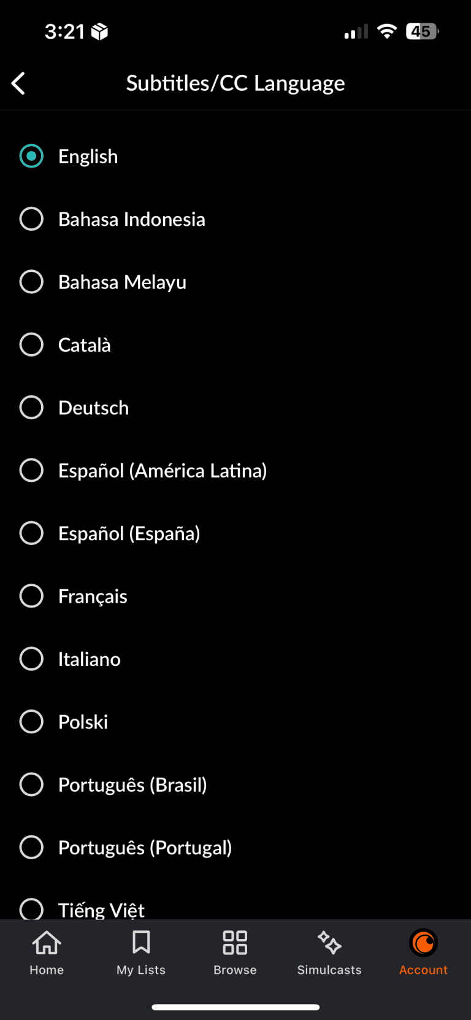The width and height of the screenshot is (471, 1020).
Task: Tap the battery indicator showing 45
Action: [x=421, y=31]
